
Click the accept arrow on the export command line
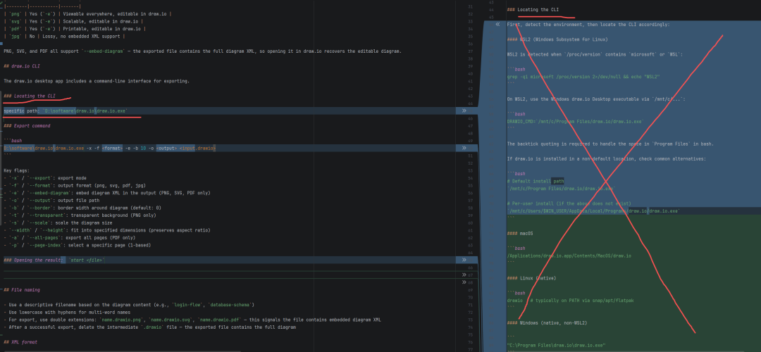click(x=464, y=148)
